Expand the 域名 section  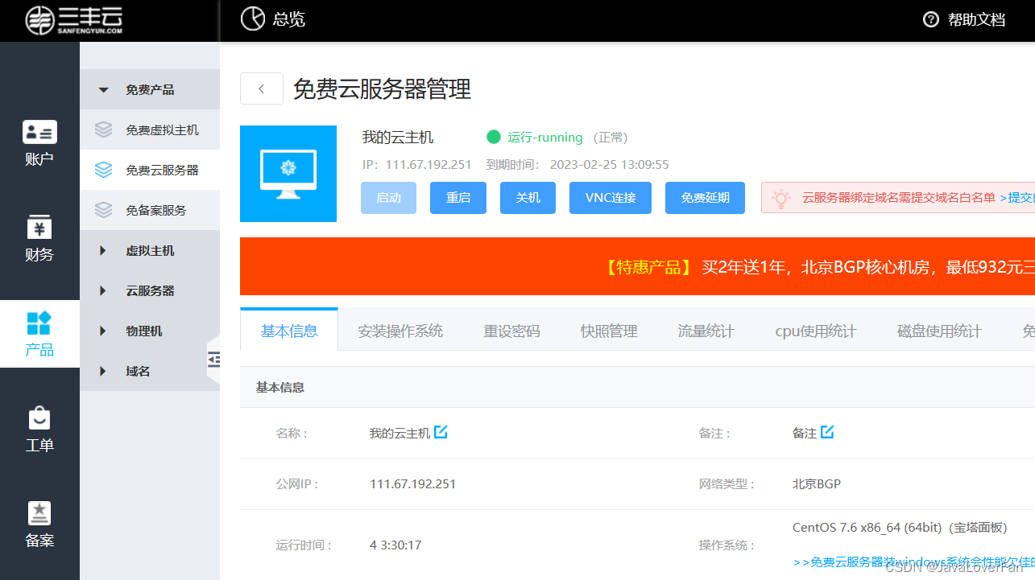click(150, 371)
